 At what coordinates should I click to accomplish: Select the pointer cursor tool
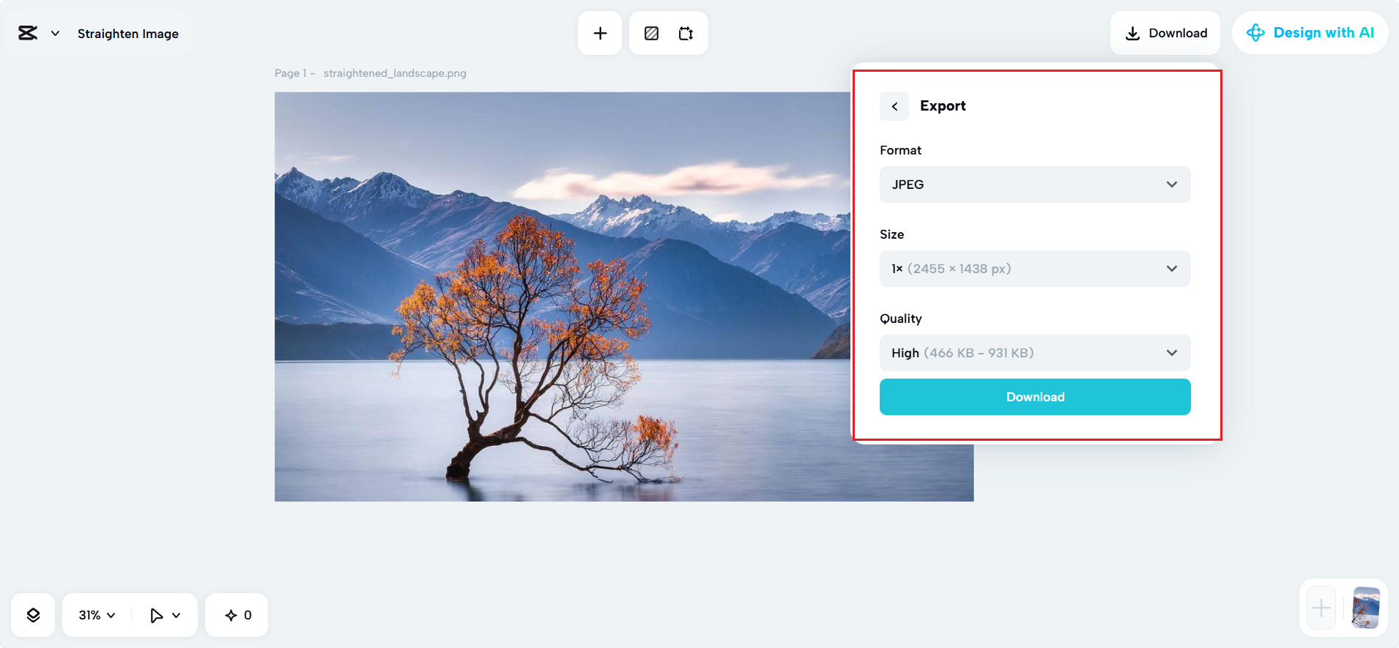(156, 615)
